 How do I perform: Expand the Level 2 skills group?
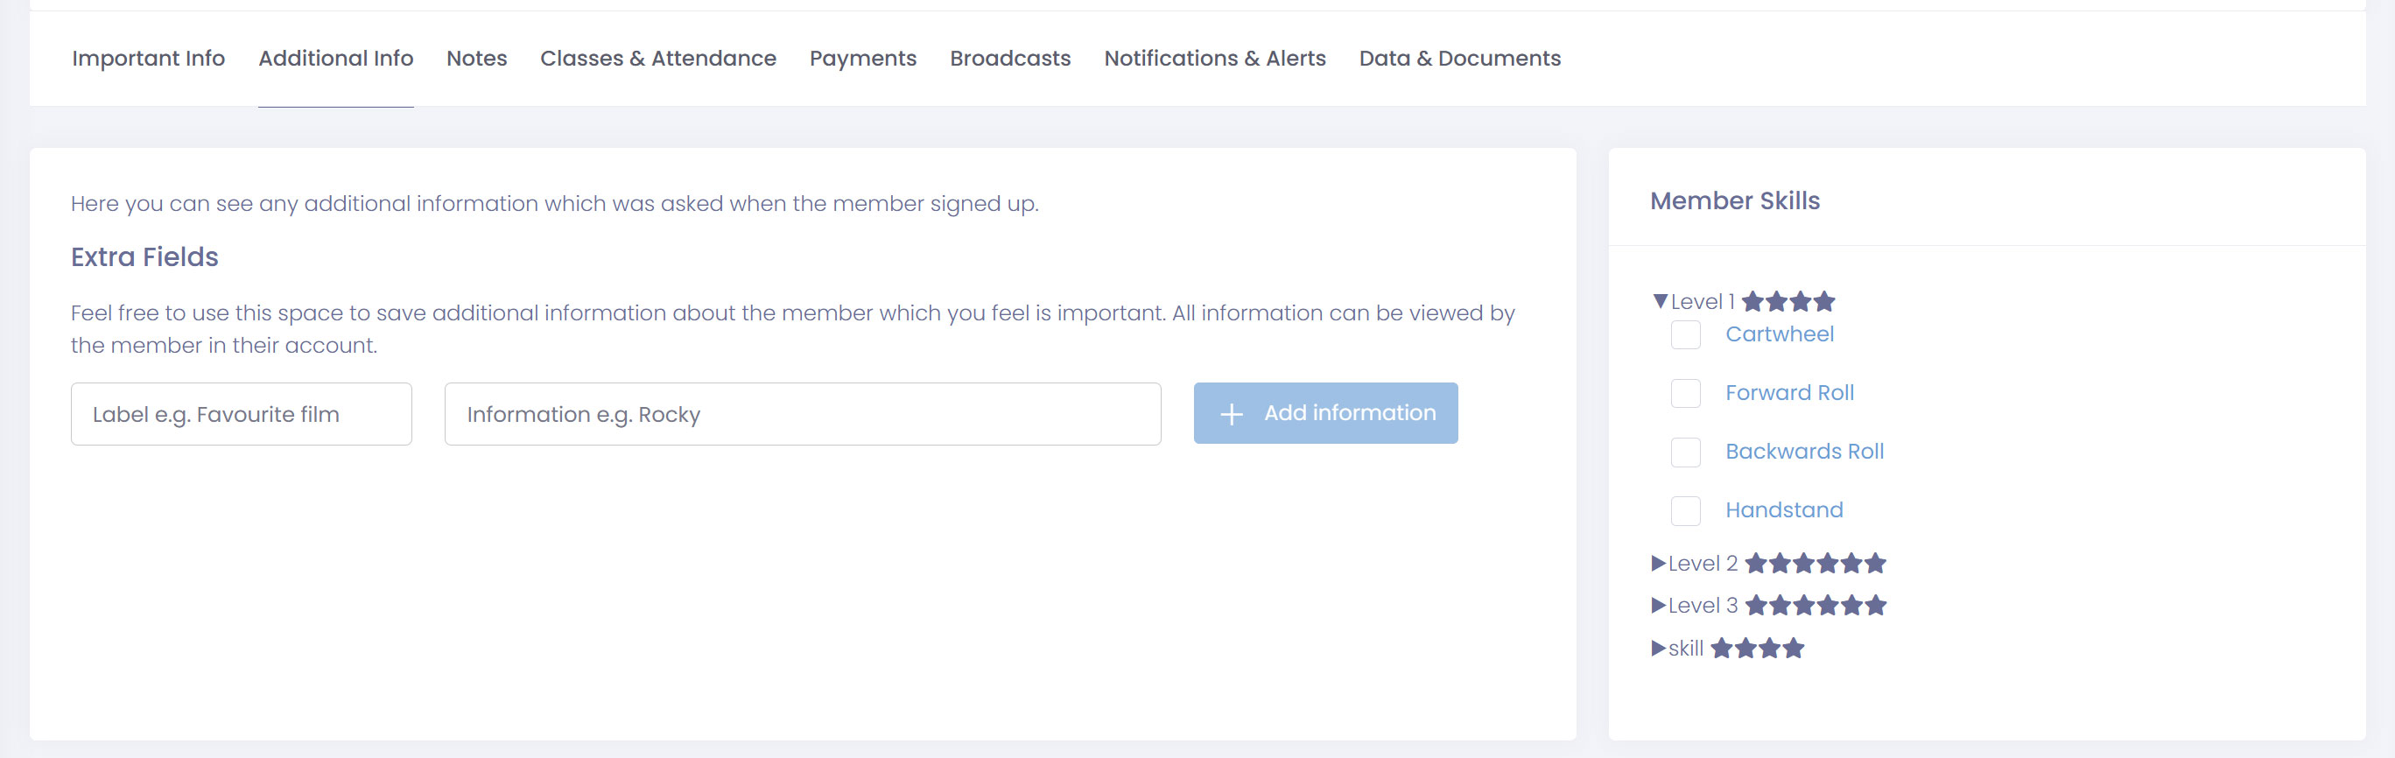click(1658, 563)
